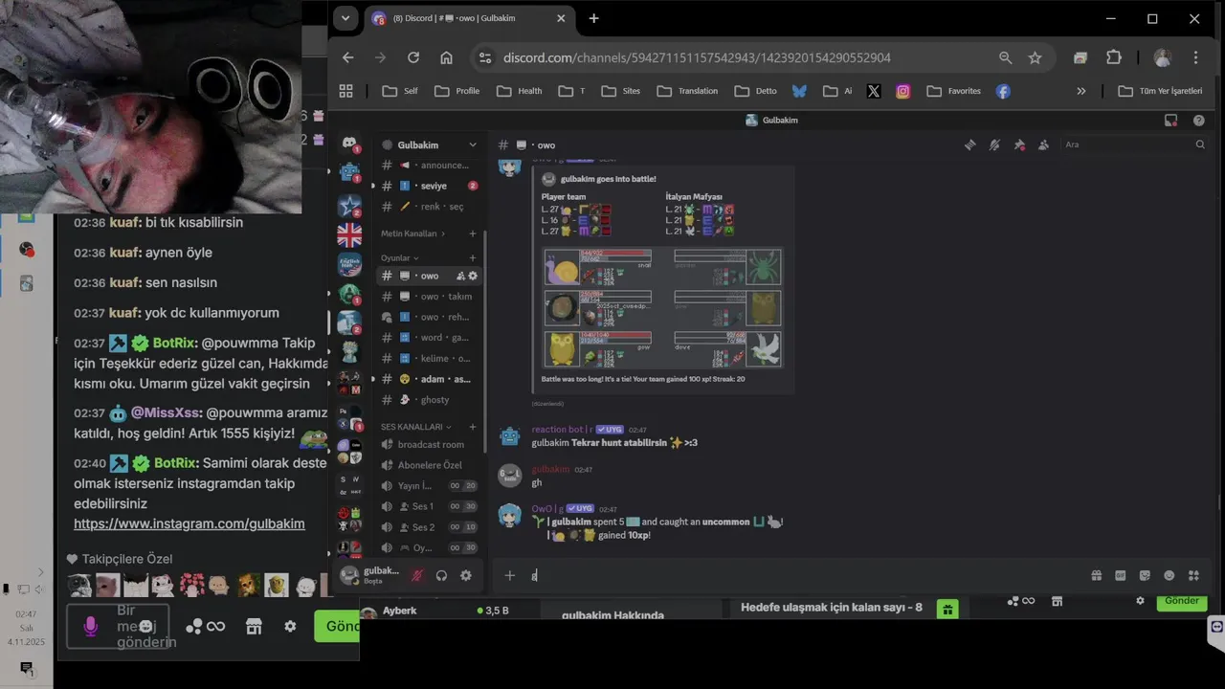Open Discord direct messages home icon
This screenshot has height=689, width=1225.
pyautogui.click(x=350, y=144)
